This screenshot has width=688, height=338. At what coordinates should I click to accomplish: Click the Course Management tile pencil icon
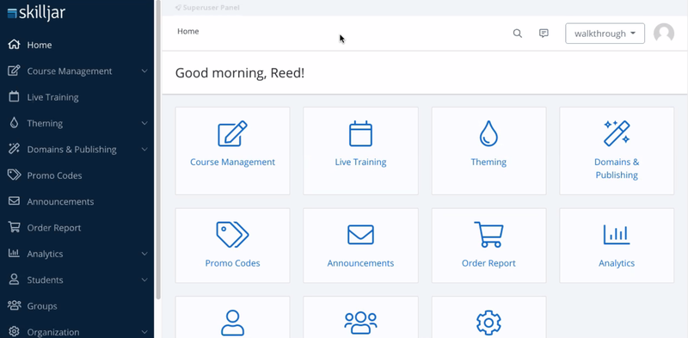pos(232,133)
